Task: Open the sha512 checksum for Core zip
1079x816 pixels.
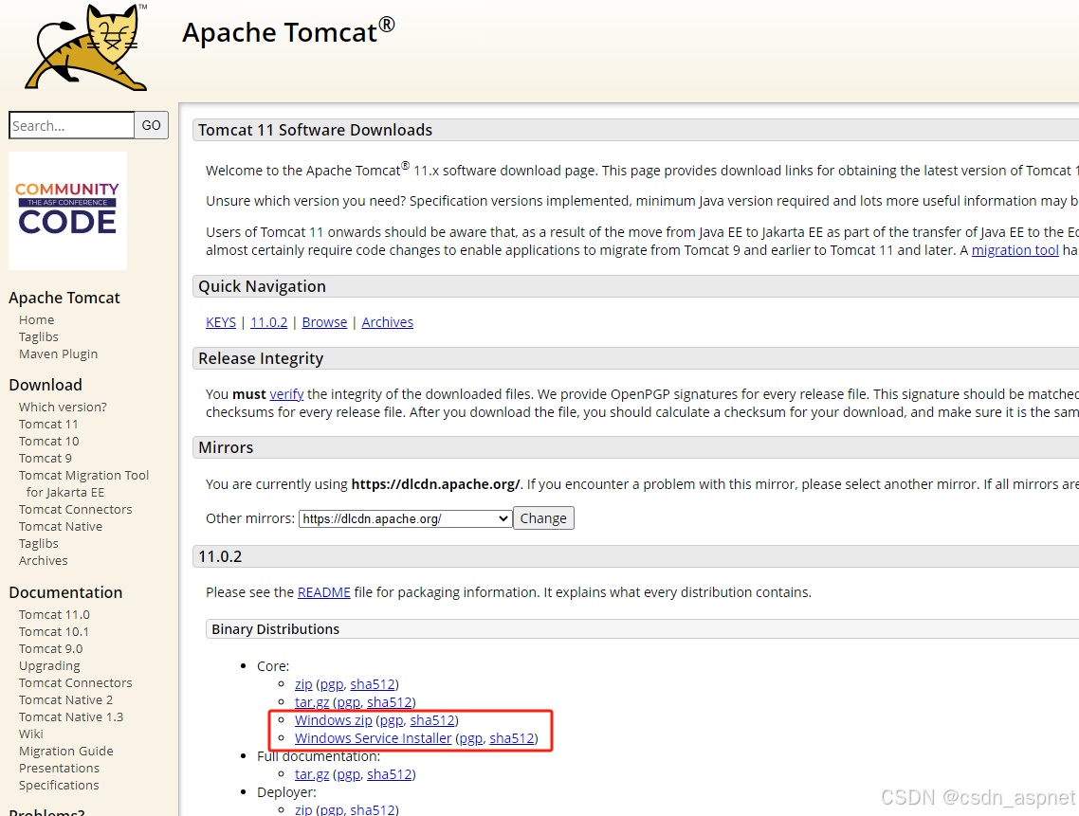Action: pyautogui.click(x=373, y=684)
